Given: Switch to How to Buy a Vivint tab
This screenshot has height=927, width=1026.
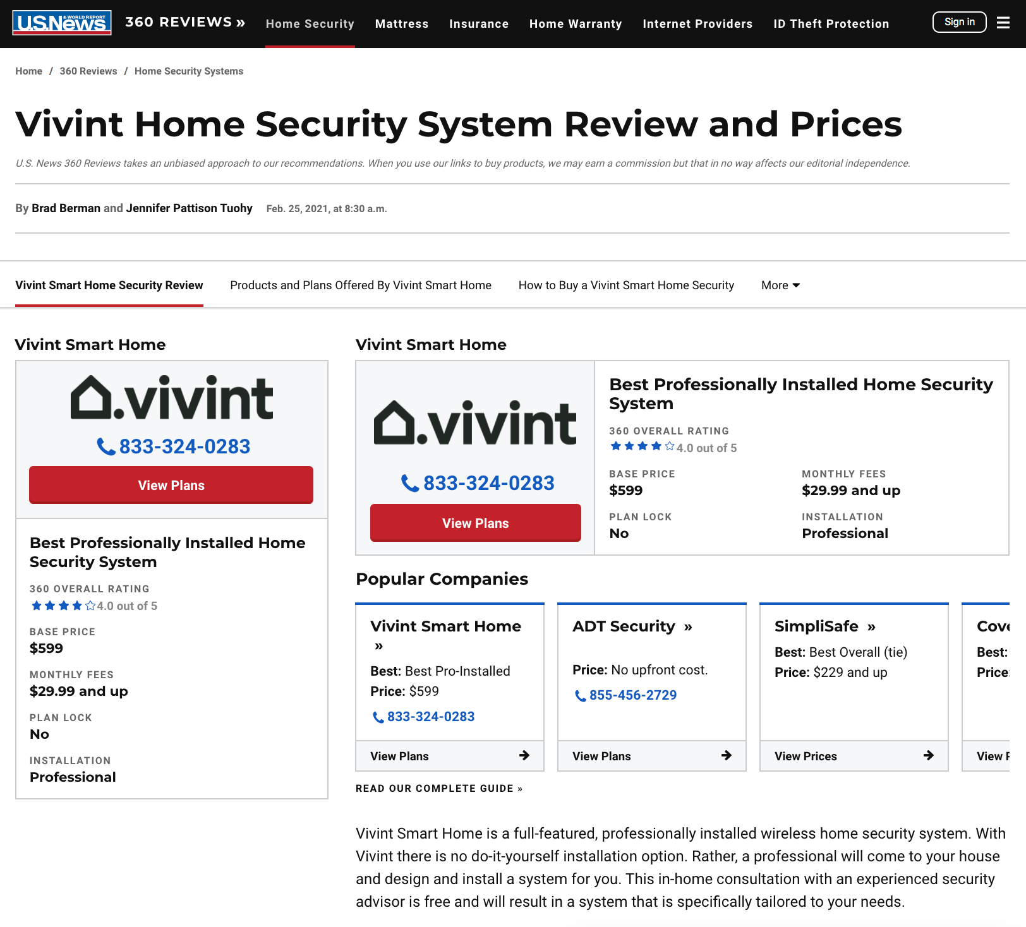Looking at the screenshot, I should pos(626,285).
